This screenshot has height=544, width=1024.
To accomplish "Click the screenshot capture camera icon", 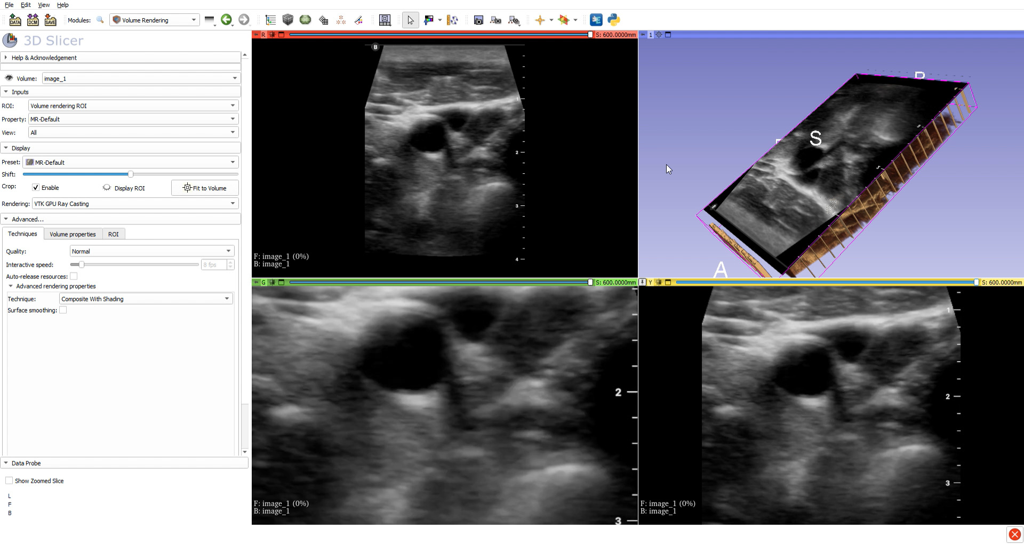I will [x=478, y=20].
